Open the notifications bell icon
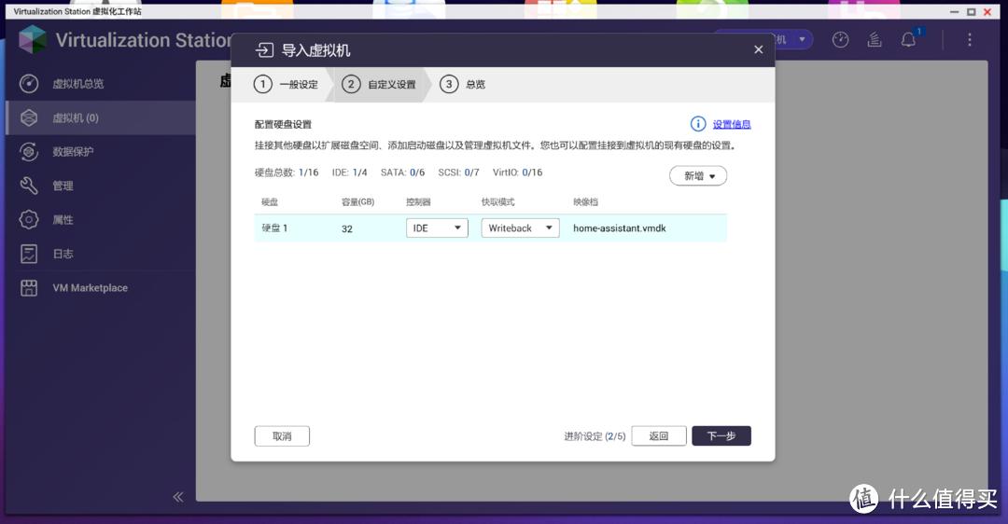Screen dimensions: 1008x524 pos(908,40)
